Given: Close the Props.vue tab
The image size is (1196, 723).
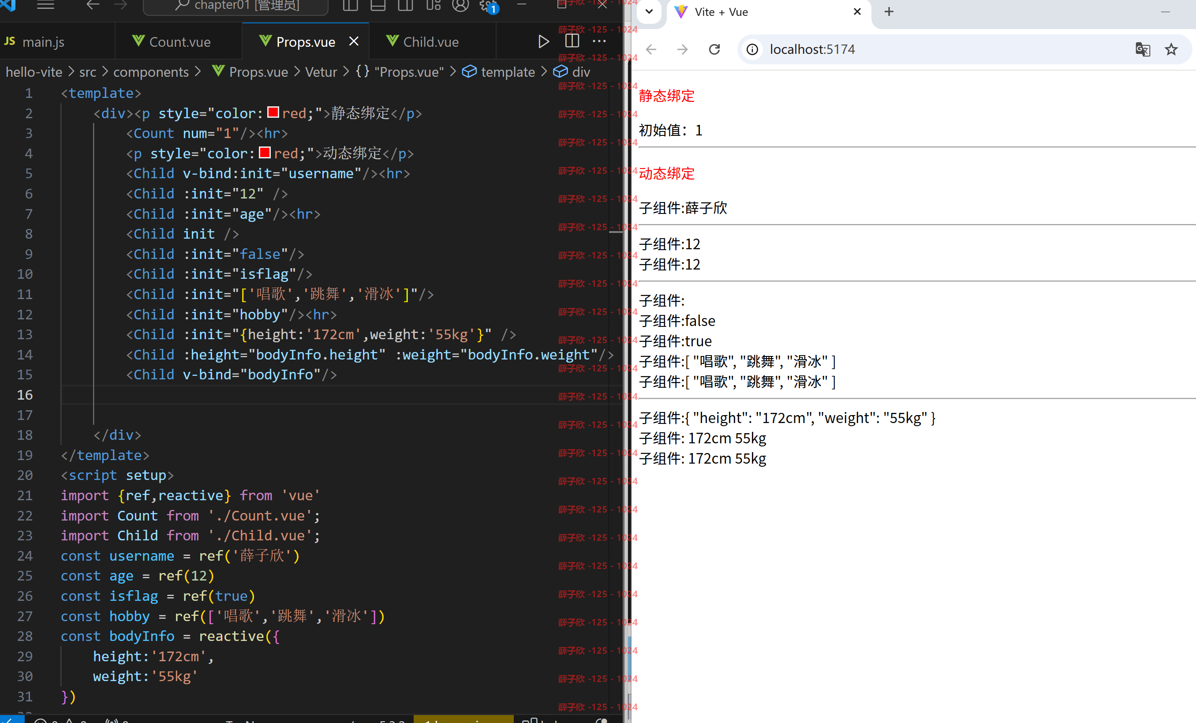Looking at the screenshot, I should click(x=354, y=41).
